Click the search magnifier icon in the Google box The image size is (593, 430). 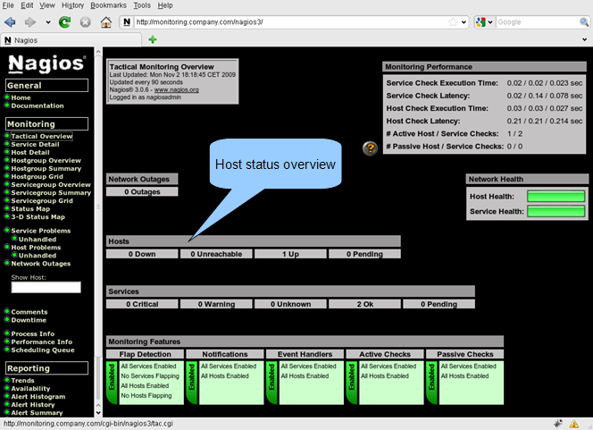coord(584,22)
